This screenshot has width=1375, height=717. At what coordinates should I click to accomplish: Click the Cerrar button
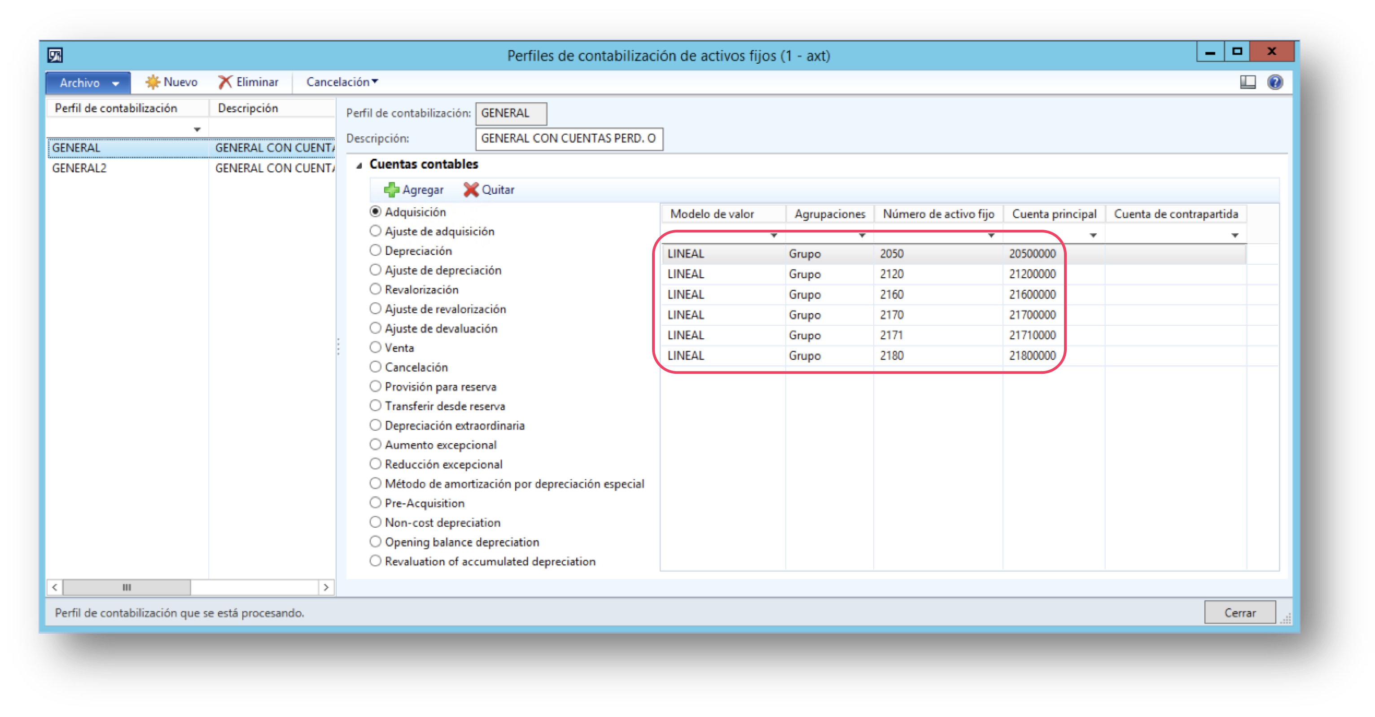click(1239, 612)
